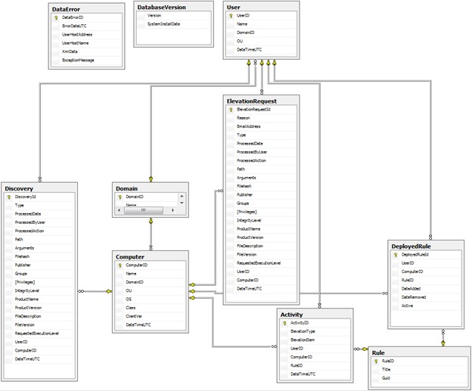Select the OS column in Computer table
This screenshot has height=391, width=472.
[x=151, y=299]
